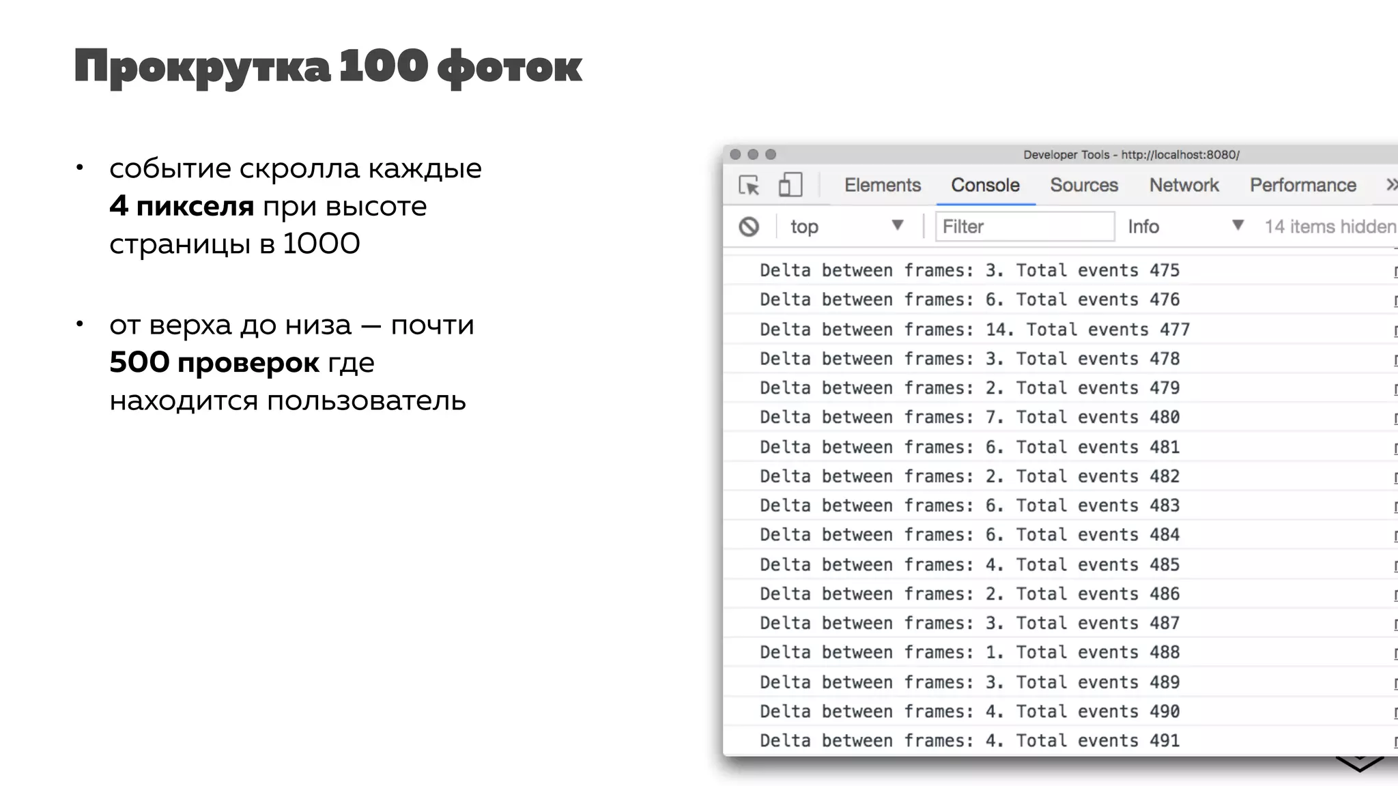Switch to the Console tab

coord(985,185)
